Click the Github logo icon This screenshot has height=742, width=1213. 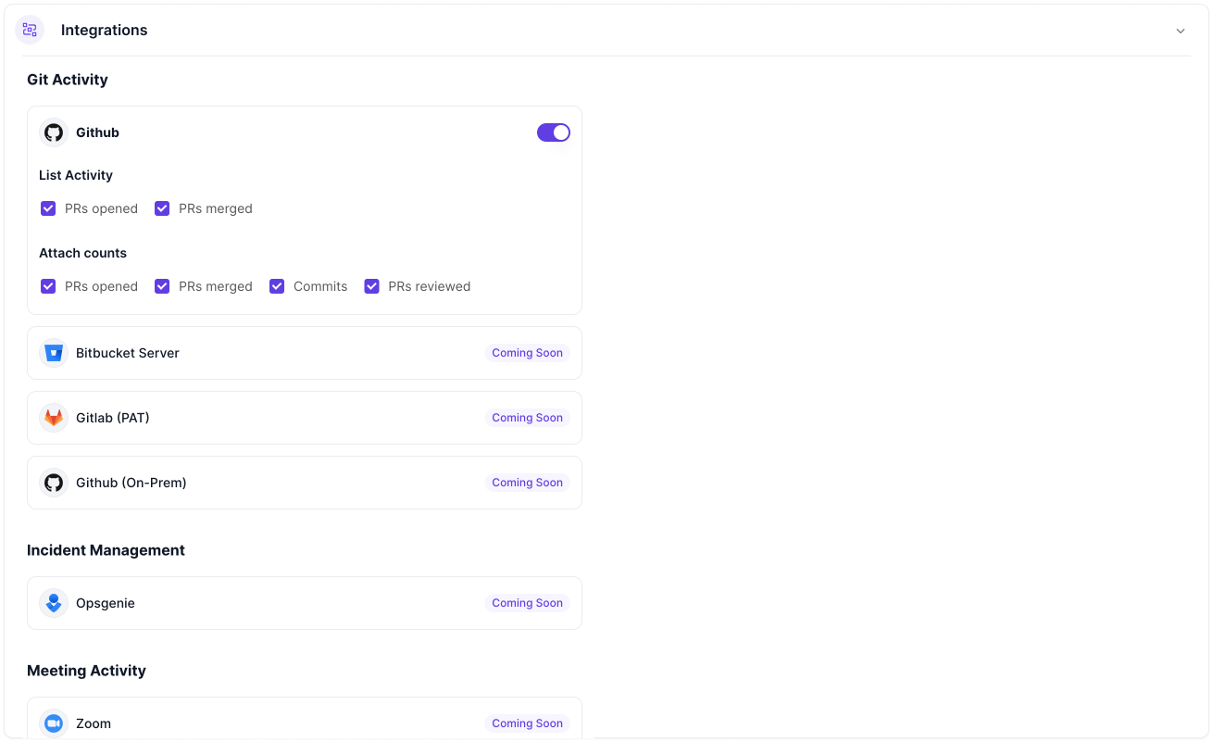[x=54, y=132]
